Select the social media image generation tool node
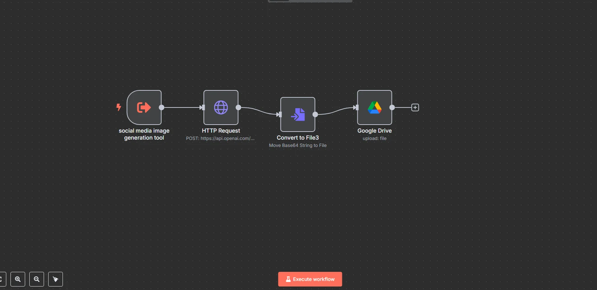 pyautogui.click(x=144, y=107)
